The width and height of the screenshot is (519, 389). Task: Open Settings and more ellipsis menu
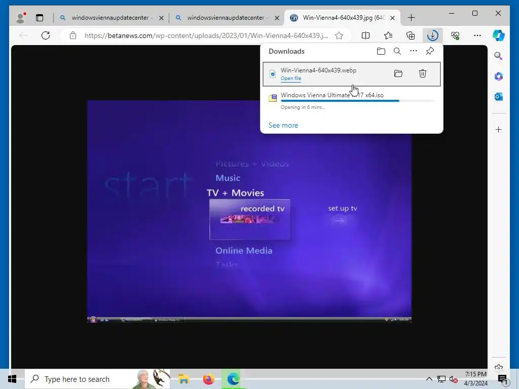(x=477, y=35)
